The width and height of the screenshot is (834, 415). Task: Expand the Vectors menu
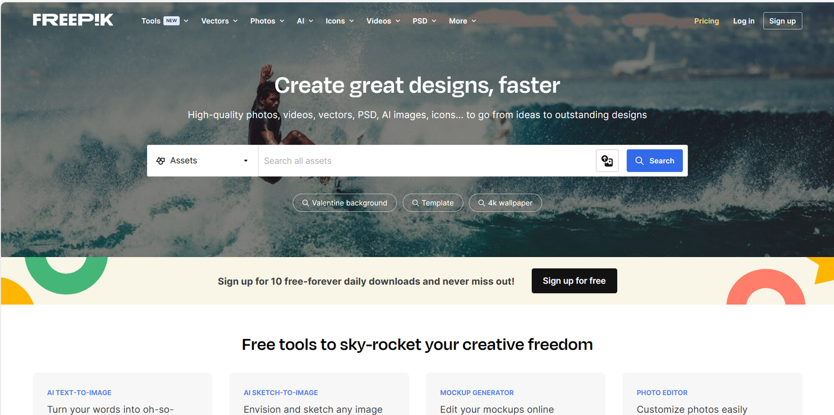pos(219,21)
